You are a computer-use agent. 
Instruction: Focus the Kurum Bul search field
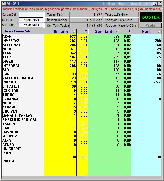[x=31, y=14]
